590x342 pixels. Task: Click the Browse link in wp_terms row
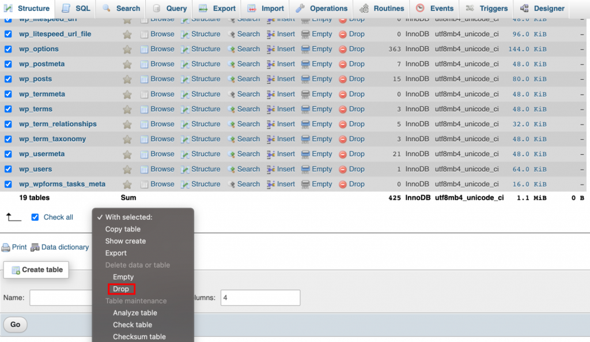162,109
